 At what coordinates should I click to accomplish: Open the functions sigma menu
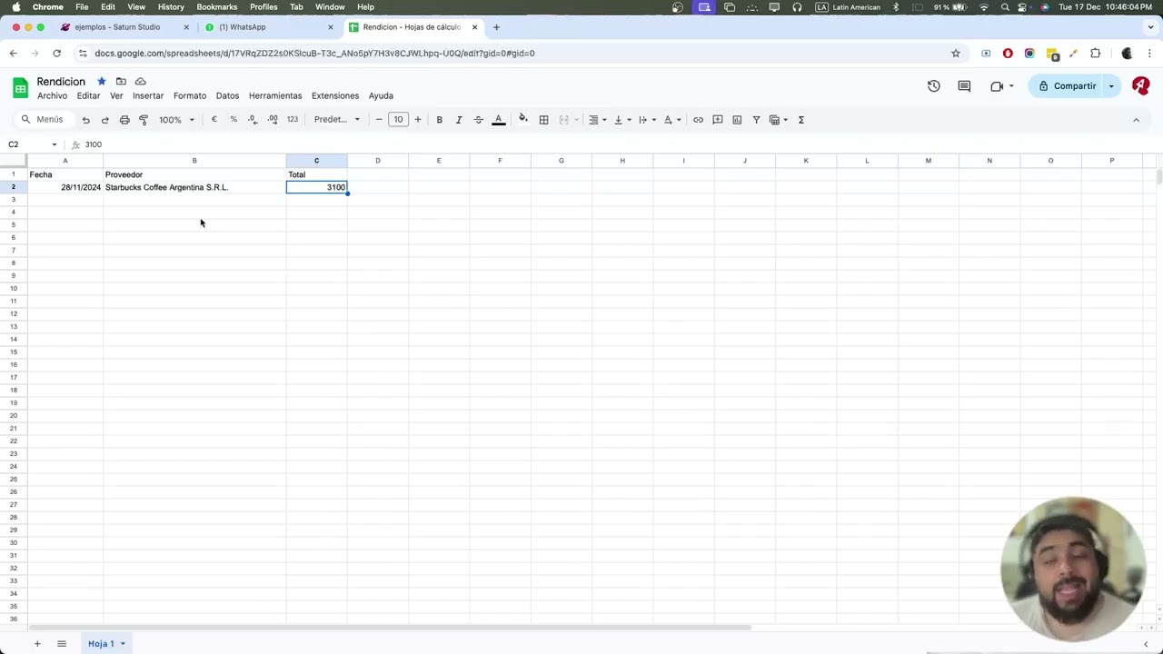[801, 120]
